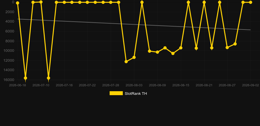Image resolution: width=260 pixels, height=126 pixels.
Task: Click the x-axis label 2026-07-16
Action: point(64,85)
